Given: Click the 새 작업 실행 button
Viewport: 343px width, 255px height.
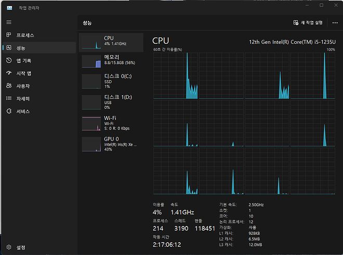Looking at the screenshot, I should [308, 22].
